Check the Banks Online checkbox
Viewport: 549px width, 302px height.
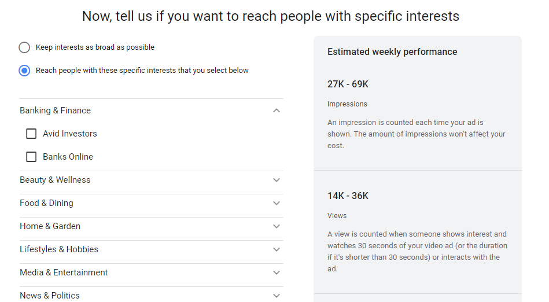(x=31, y=157)
